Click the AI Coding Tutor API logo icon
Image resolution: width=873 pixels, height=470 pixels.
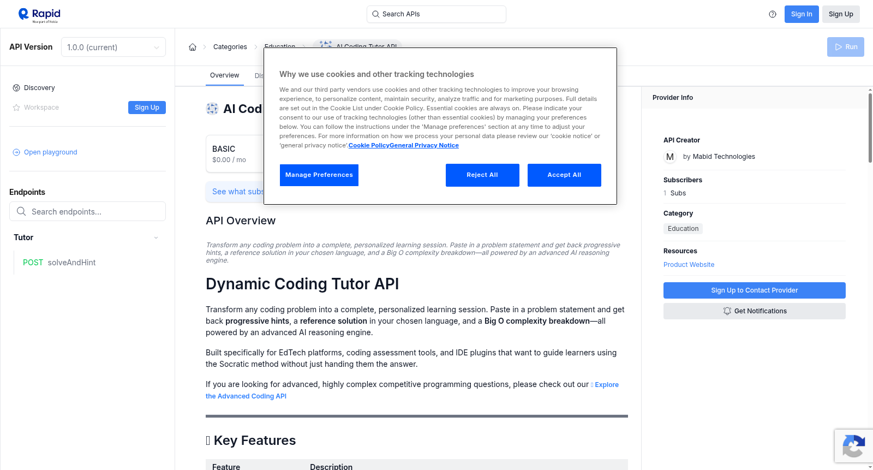pyautogui.click(x=212, y=109)
